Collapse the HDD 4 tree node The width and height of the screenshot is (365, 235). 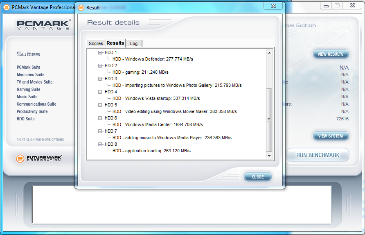100,92
